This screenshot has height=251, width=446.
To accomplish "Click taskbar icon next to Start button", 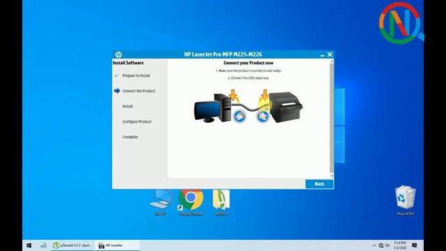I will click(x=43, y=245).
